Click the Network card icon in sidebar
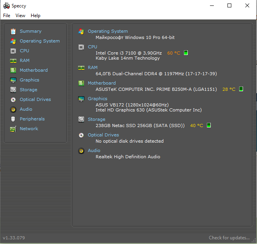This screenshot has width=257, height=244. coord(13,129)
